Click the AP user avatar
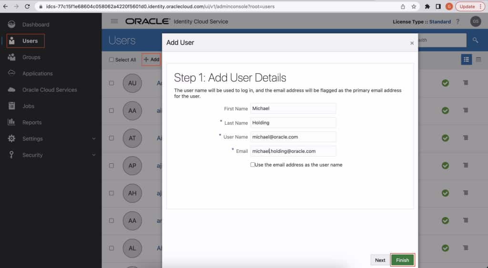The image size is (488, 268). (132, 166)
